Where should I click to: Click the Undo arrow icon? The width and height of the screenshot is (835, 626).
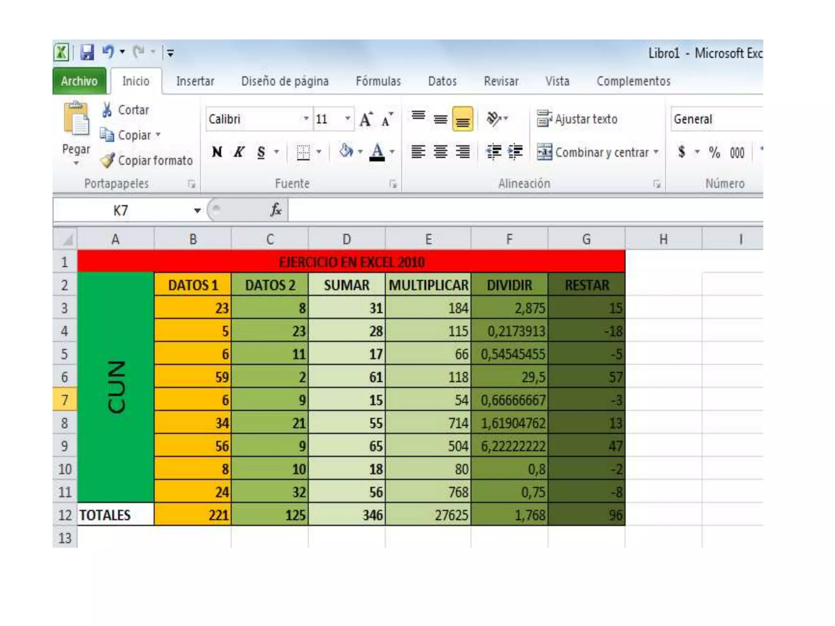[x=108, y=52]
